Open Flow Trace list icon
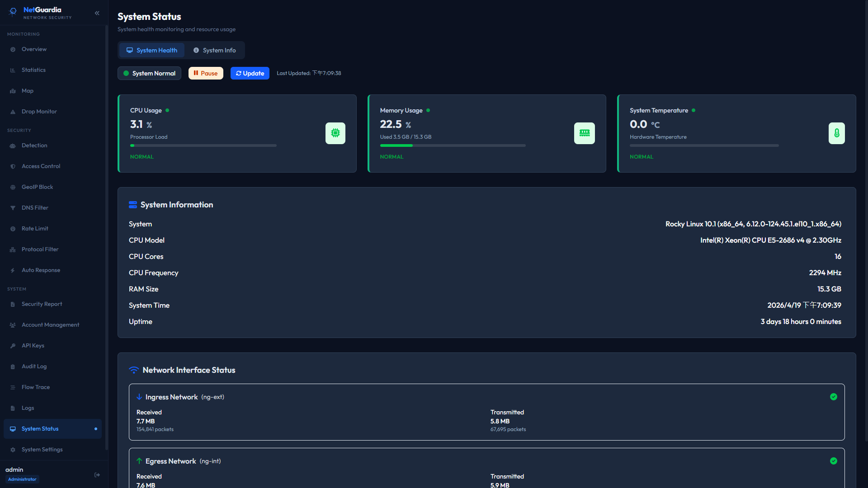Image resolution: width=868 pixels, height=488 pixels. (13, 387)
